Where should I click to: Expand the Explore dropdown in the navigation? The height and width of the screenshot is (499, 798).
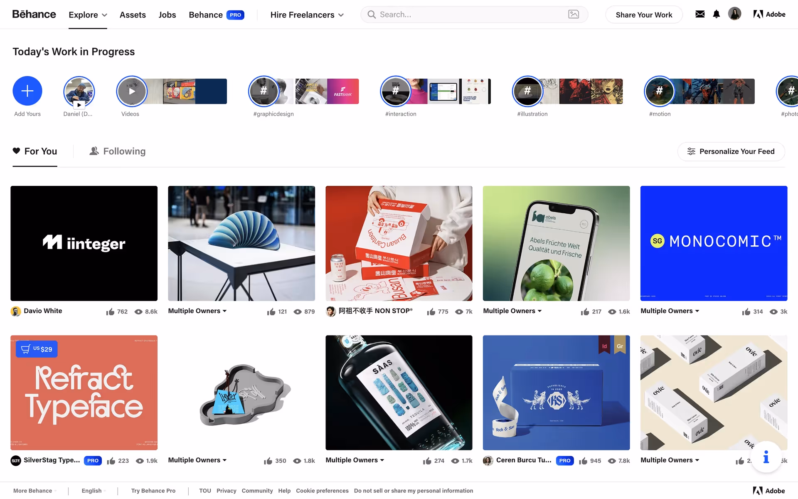point(88,15)
